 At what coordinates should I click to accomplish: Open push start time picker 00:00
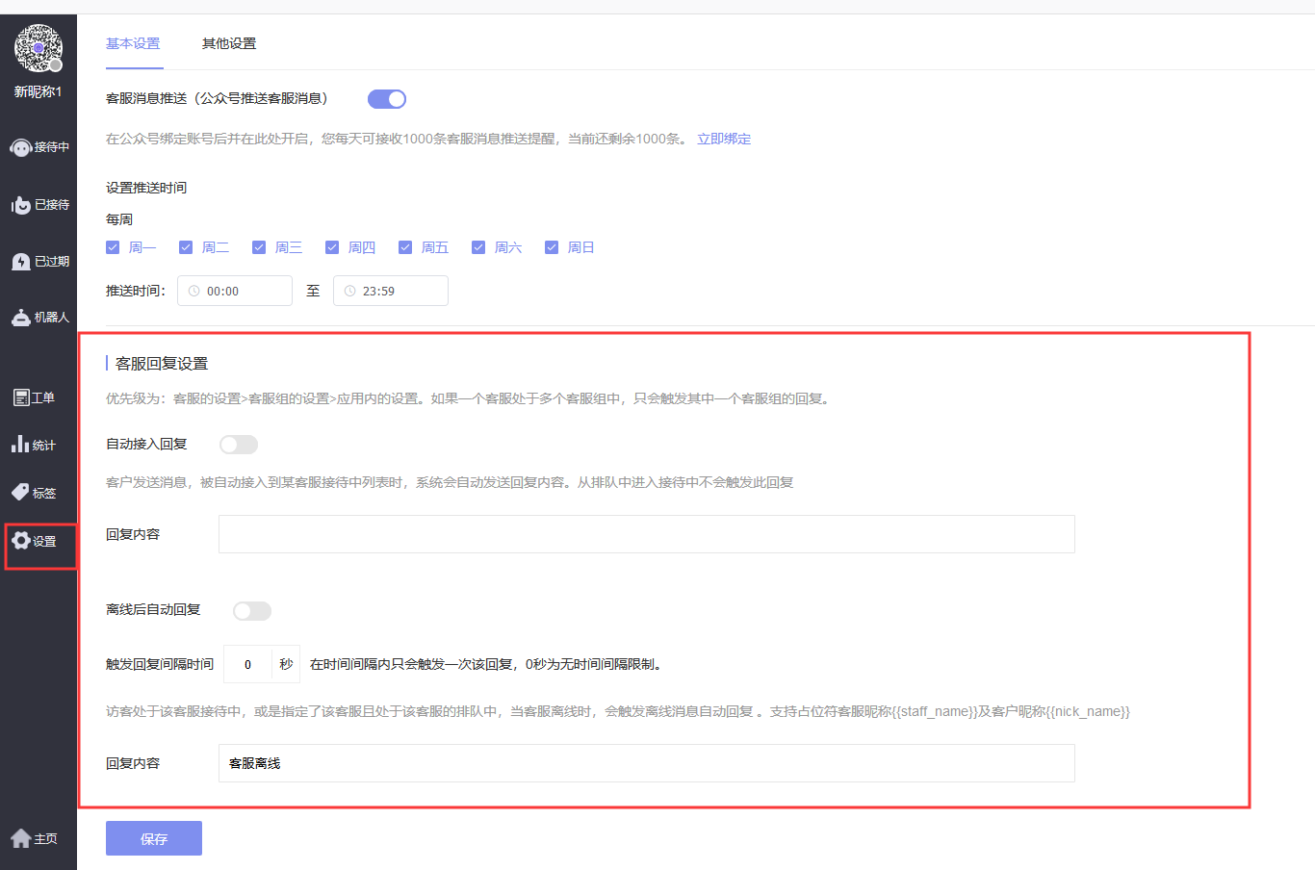(235, 291)
